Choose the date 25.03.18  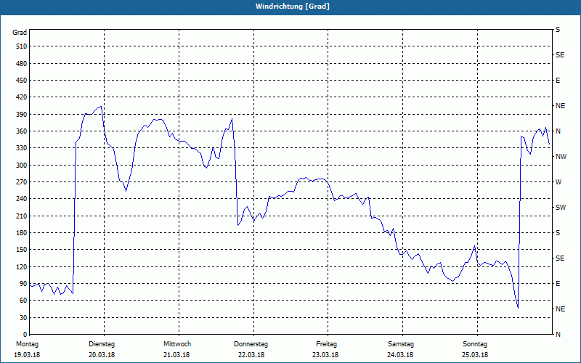pyautogui.click(x=475, y=355)
